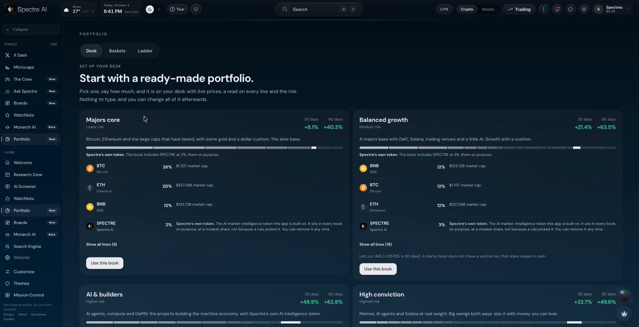Use this book for Majors core
This screenshot has width=639, height=327.
[105, 263]
